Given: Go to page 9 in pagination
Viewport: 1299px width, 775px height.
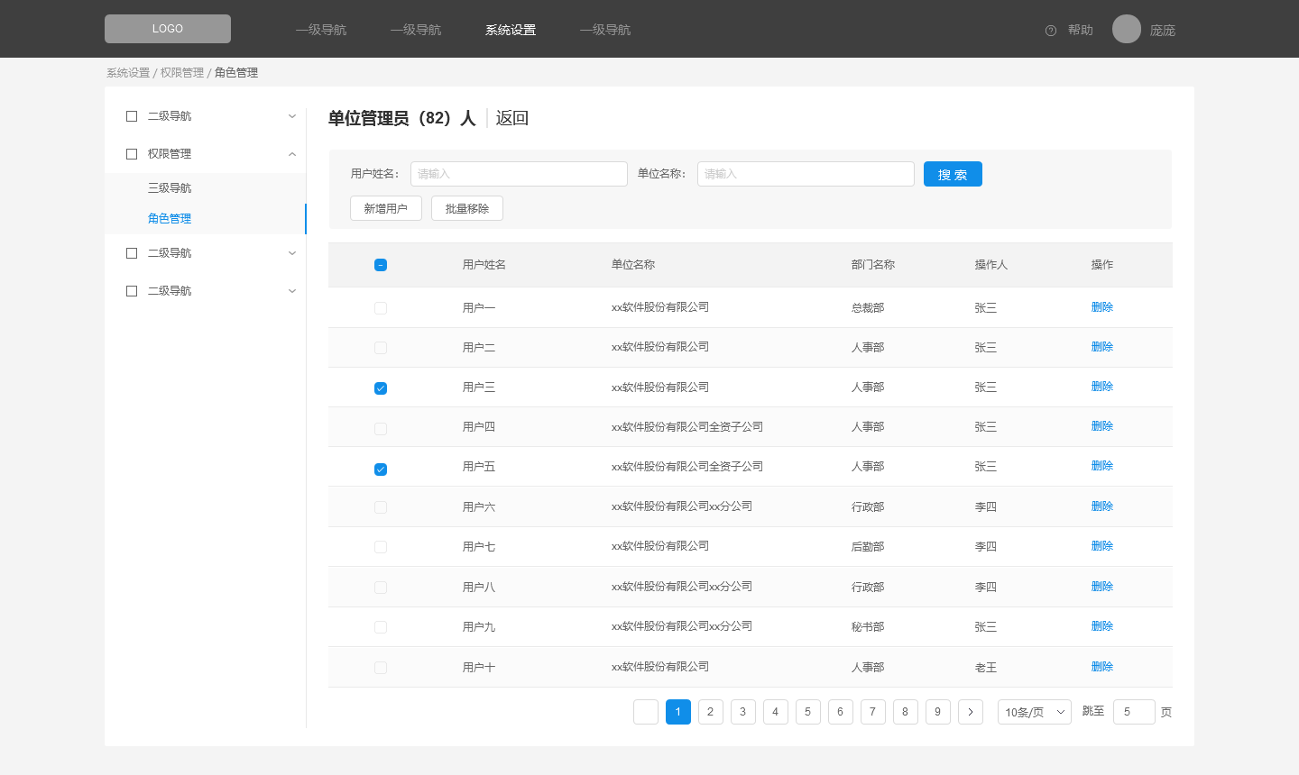Looking at the screenshot, I should pyautogui.click(x=938, y=712).
